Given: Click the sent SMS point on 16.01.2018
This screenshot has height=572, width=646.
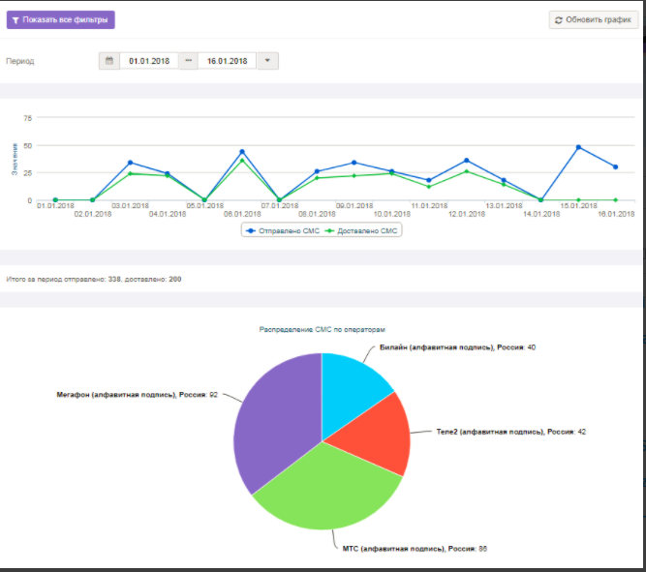Looking at the screenshot, I should point(616,166).
